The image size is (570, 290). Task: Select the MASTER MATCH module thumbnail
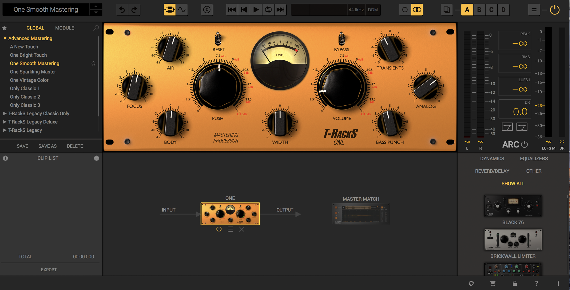coord(361,214)
